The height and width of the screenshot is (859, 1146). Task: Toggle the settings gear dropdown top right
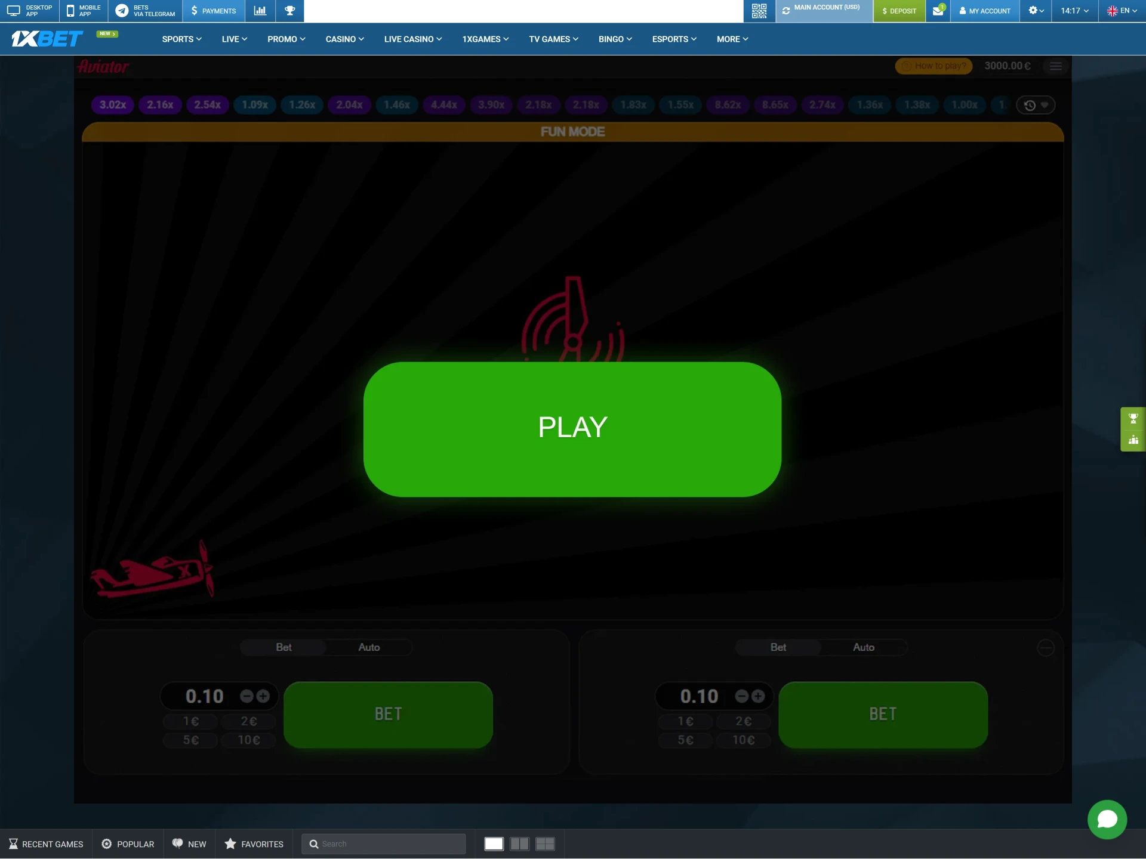[x=1035, y=11]
